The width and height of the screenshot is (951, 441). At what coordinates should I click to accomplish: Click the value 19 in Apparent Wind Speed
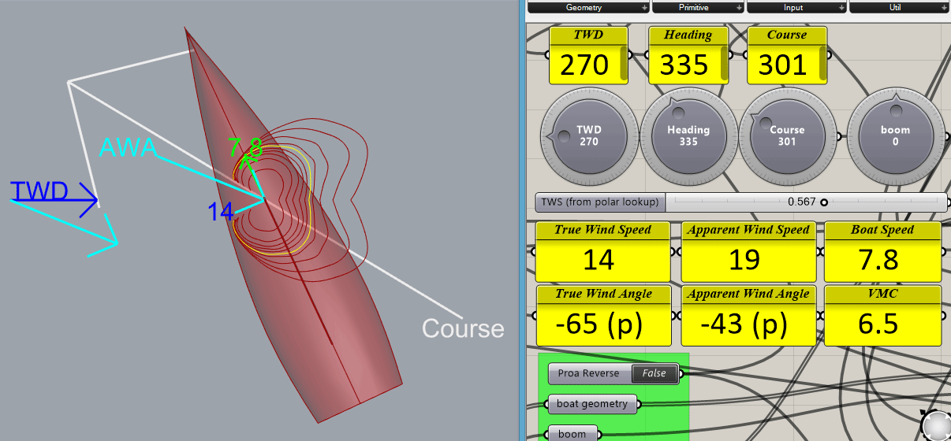pos(745,260)
